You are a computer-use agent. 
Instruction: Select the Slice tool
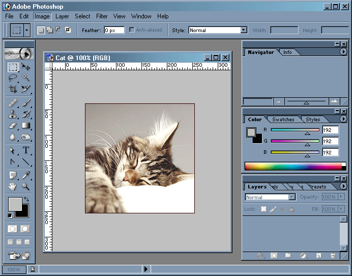26,89
